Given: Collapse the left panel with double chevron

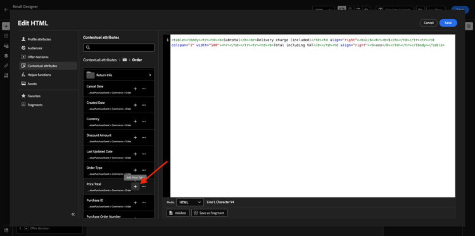Looking at the screenshot, I should tap(73, 214).
